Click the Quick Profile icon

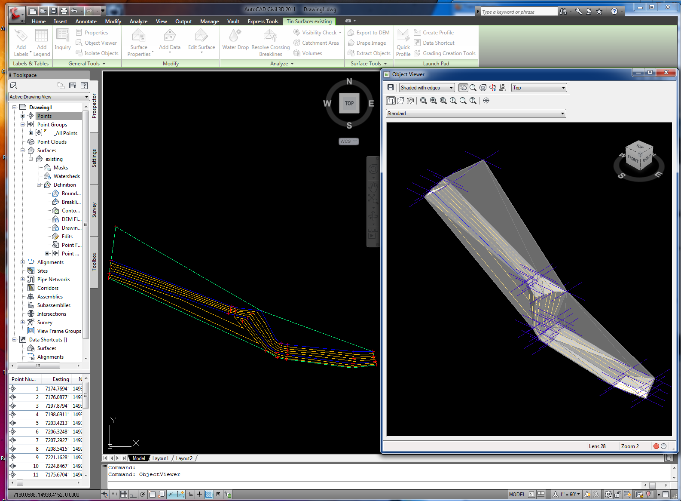[403, 42]
